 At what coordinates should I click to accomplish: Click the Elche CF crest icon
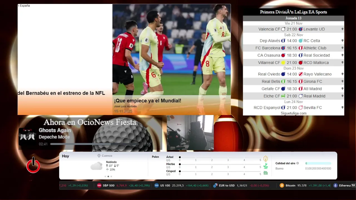tap(283, 96)
